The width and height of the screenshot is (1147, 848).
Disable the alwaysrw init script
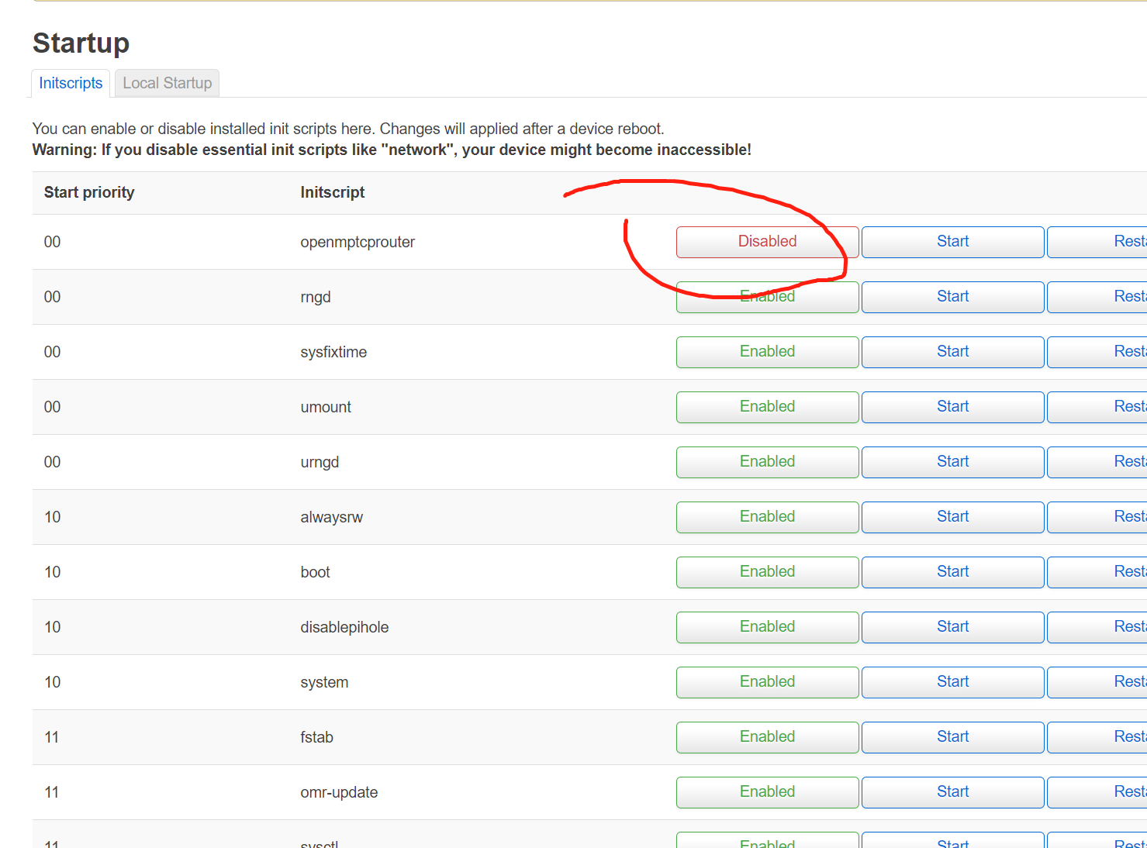[x=767, y=517]
